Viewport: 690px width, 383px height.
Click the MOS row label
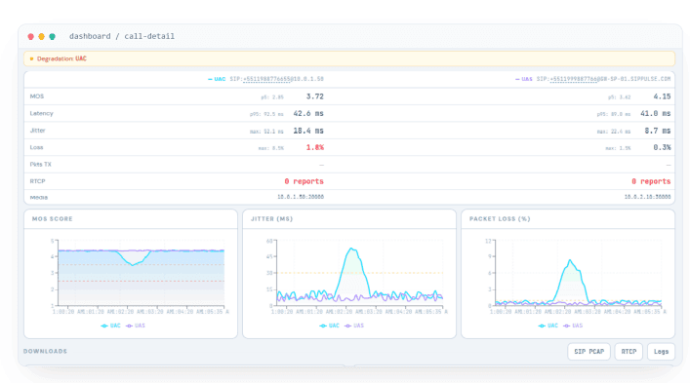click(37, 96)
